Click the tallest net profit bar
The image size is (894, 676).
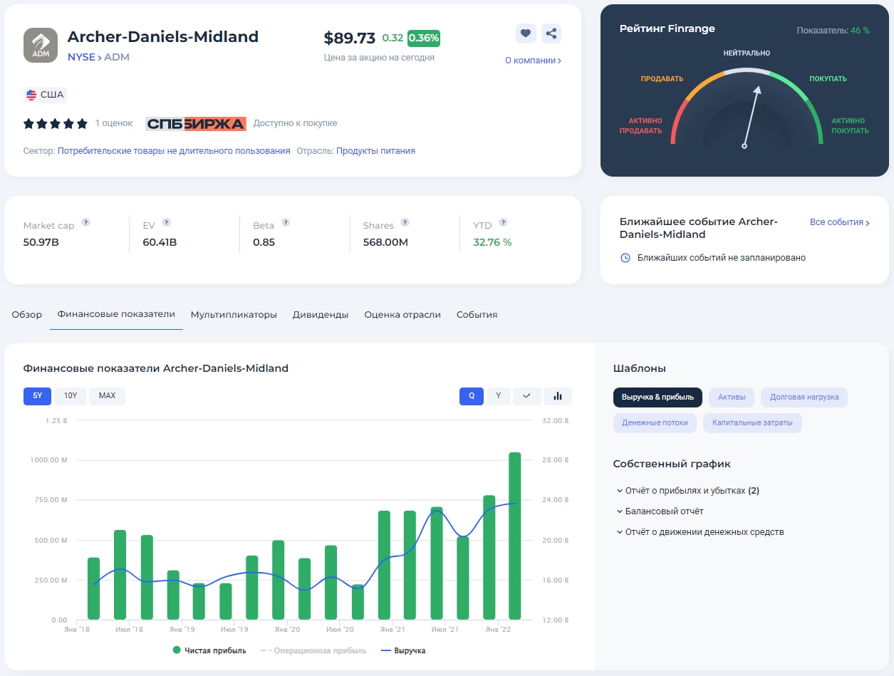click(x=514, y=536)
